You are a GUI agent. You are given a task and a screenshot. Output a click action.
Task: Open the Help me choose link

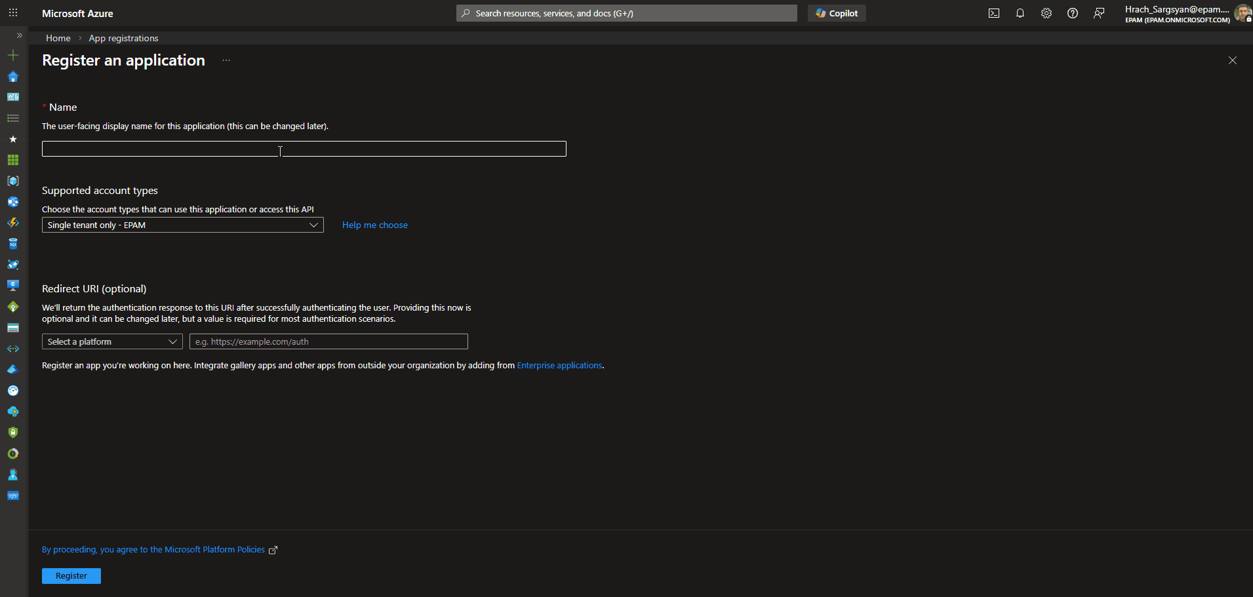point(374,225)
